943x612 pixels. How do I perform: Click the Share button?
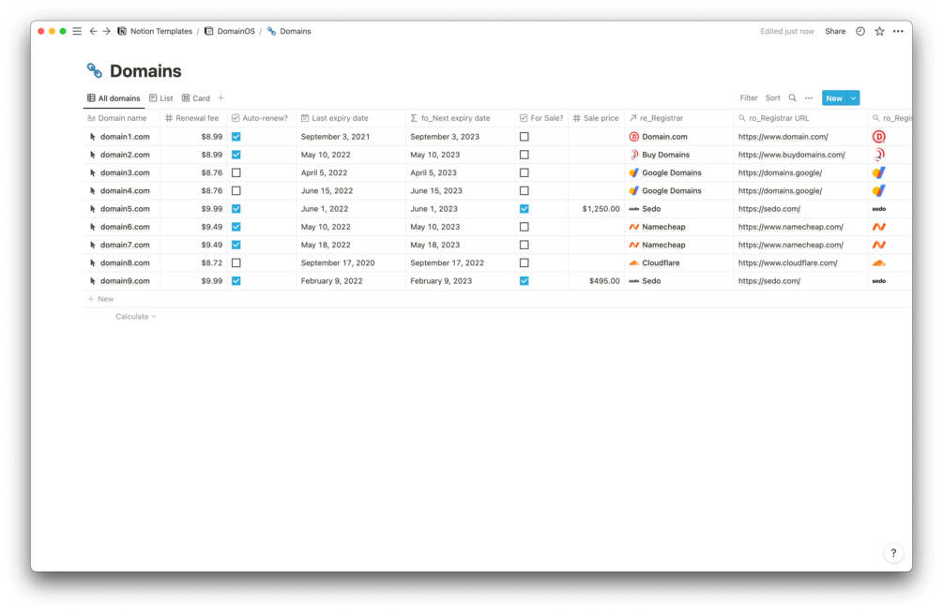(x=835, y=31)
